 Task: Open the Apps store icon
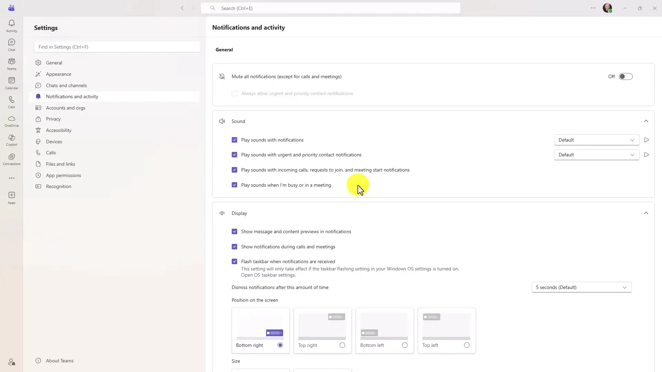pyautogui.click(x=11, y=198)
